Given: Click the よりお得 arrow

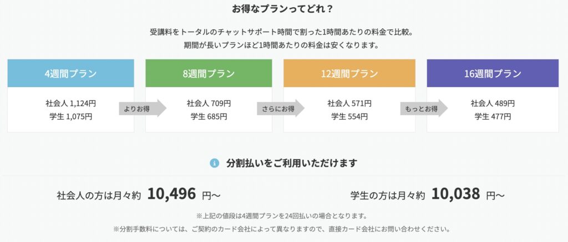Looking at the screenshot, I should click(143, 108).
